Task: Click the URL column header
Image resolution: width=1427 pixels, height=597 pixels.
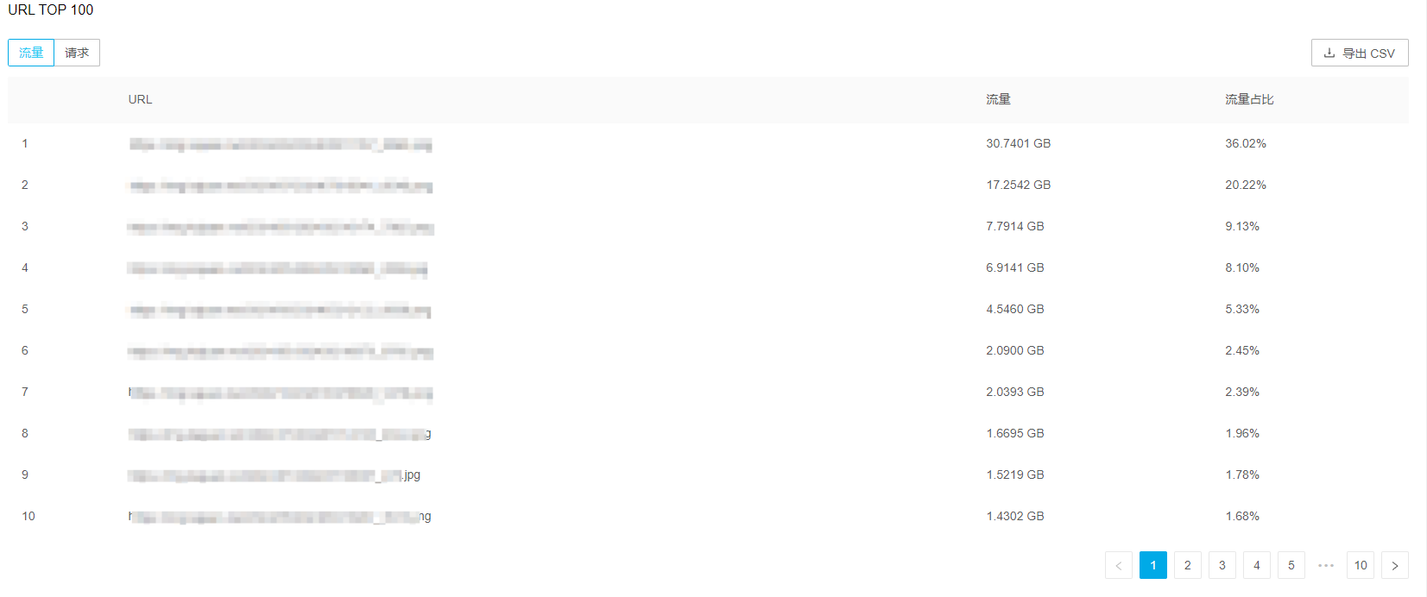Action: (x=140, y=99)
